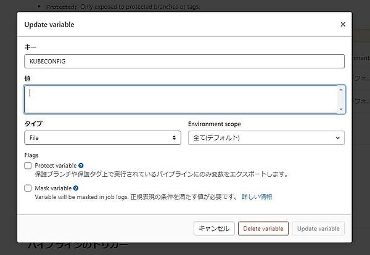Image resolution: width=370 pixels, height=255 pixels.
Task: Open the Protect variable help icon
Action: point(81,166)
